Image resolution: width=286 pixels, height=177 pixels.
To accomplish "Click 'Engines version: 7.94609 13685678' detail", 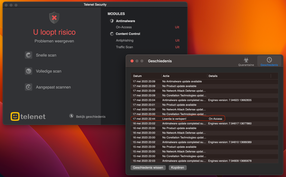I will (230, 161).
